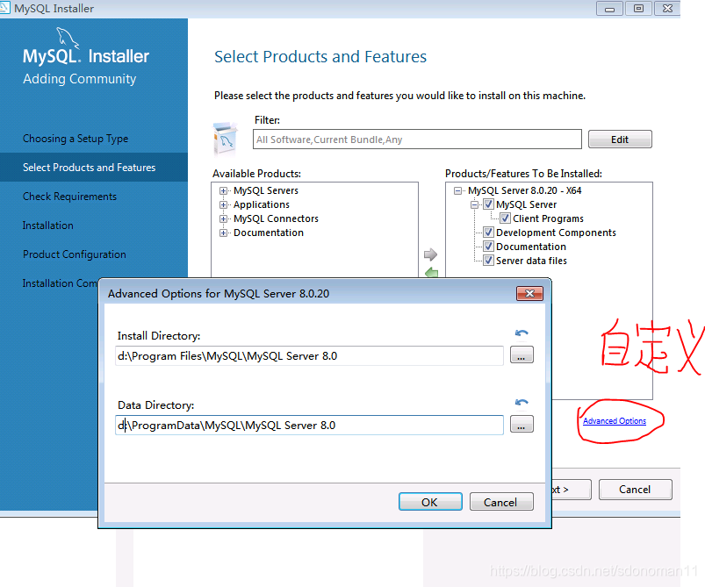Click the Edit filter button

pyautogui.click(x=620, y=140)
